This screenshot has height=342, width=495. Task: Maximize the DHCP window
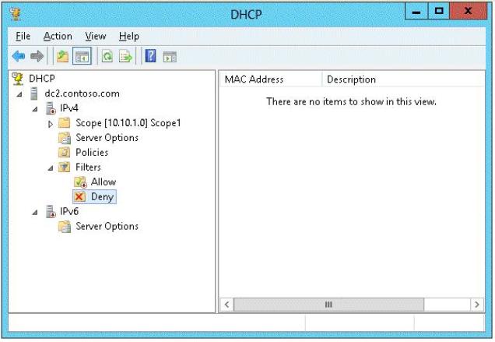coord(439,12)
